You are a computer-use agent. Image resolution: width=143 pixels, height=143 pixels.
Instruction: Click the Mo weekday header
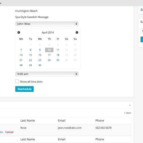click(x=21, y=39)
